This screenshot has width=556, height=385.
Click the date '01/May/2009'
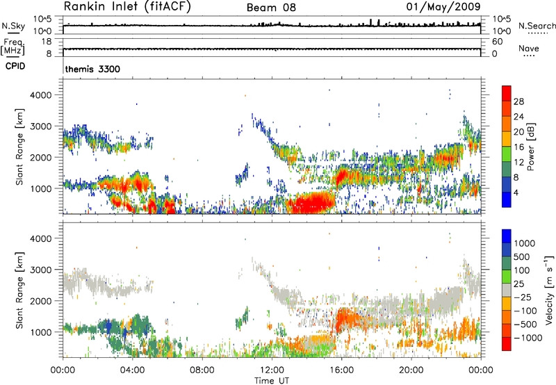pos(443,7)
